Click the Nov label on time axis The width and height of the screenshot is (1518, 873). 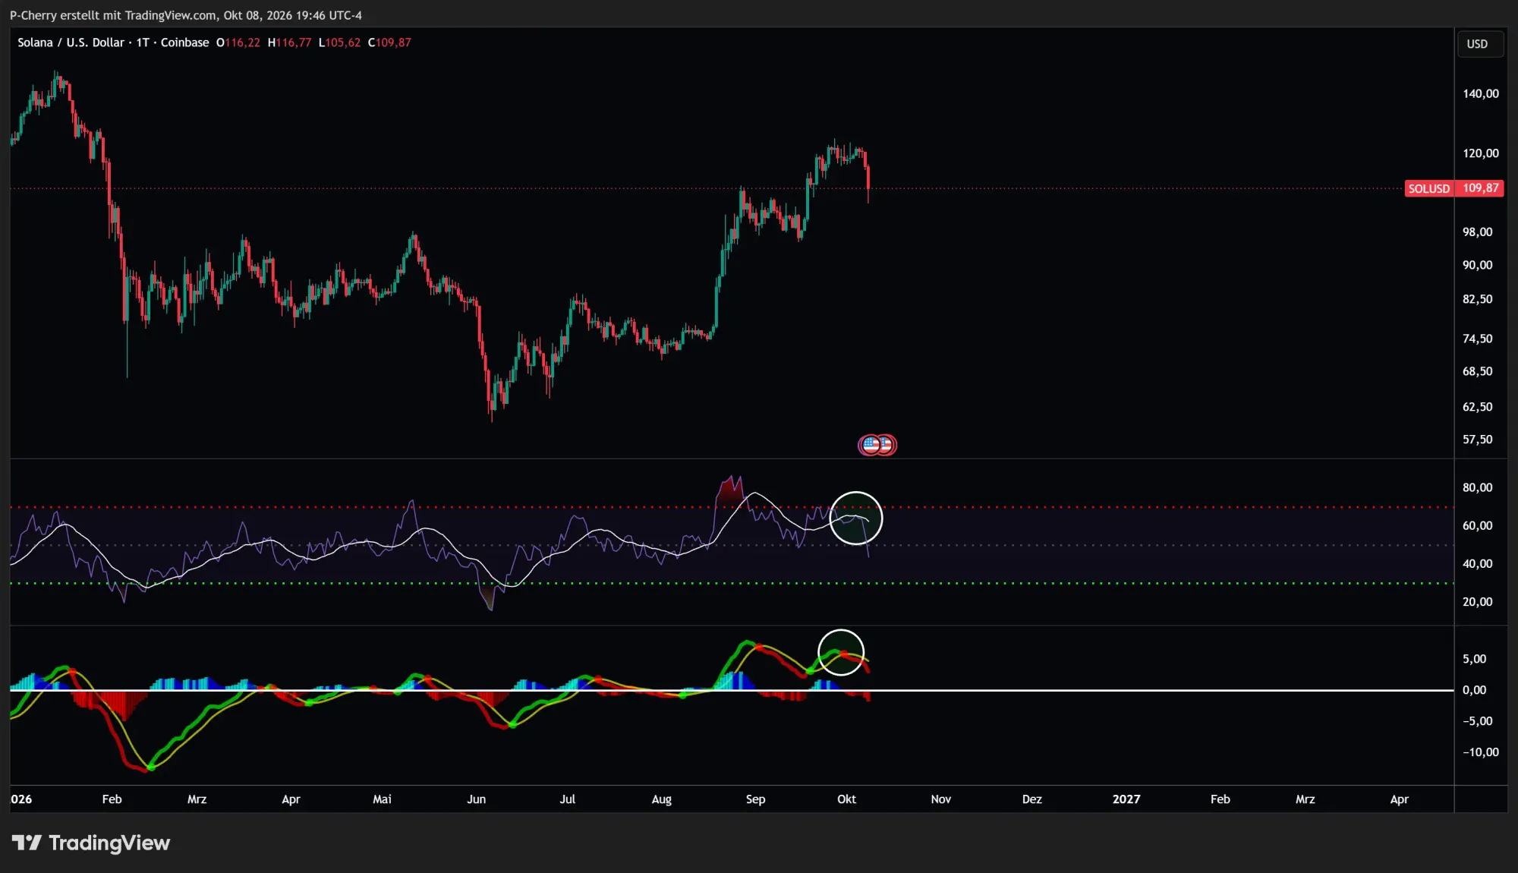(x=940, y=799)
